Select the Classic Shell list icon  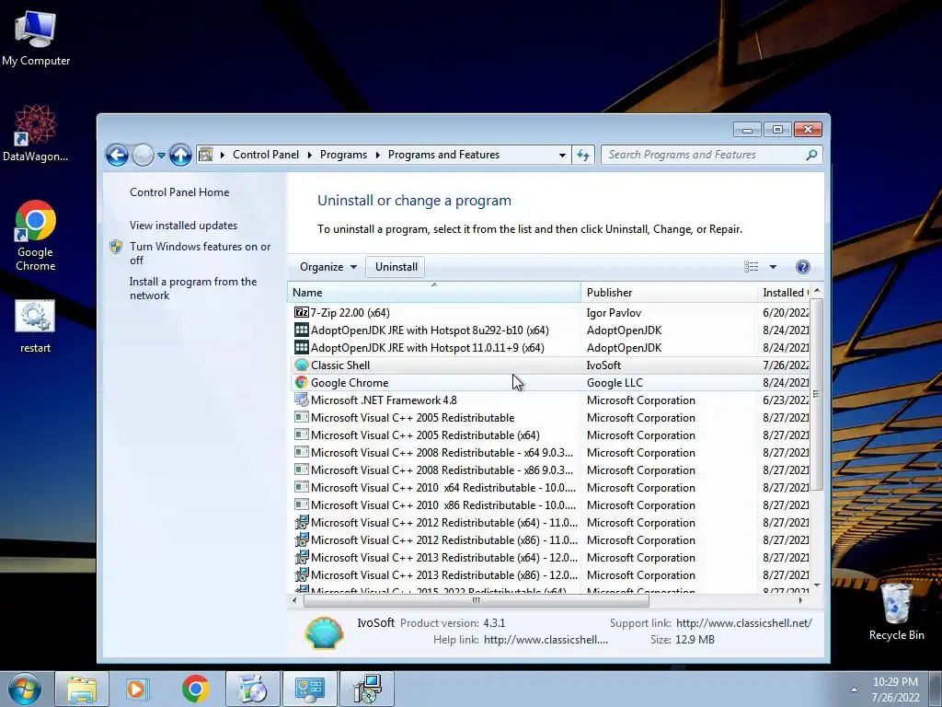[301, 365]
